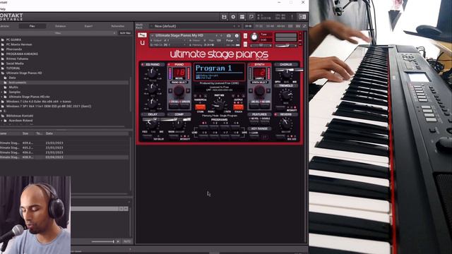Screen dimensions: 452x254
Task: Switch to the Database tab
Action: click(x=60, y=26)
